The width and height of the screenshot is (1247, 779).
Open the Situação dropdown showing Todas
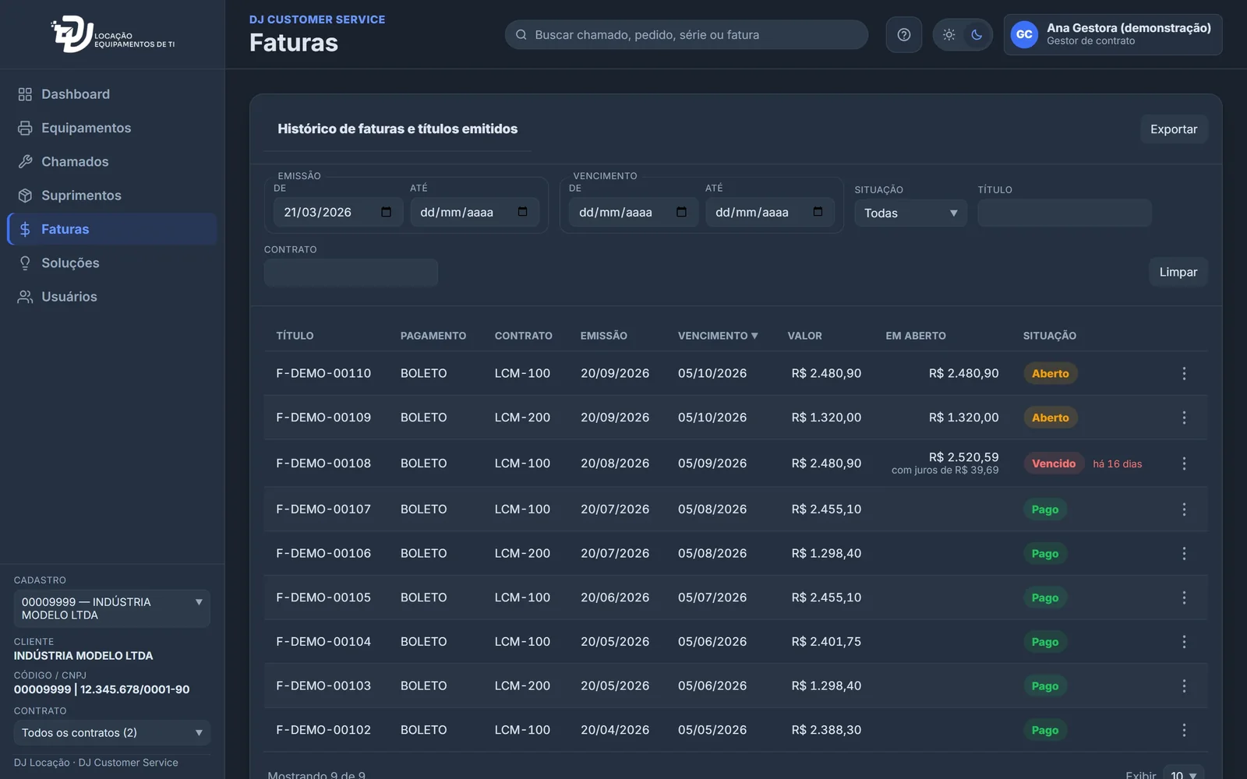[910, 213]
